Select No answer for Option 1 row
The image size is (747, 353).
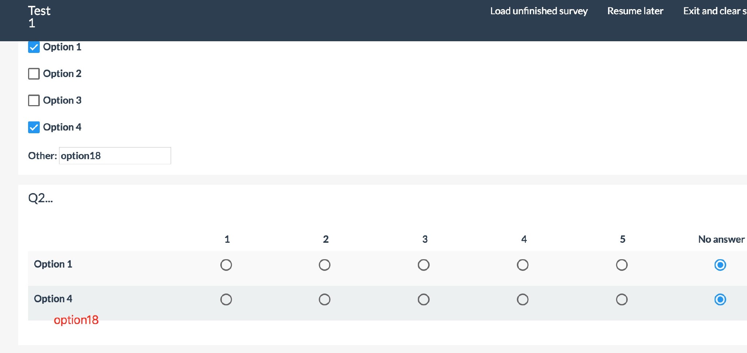(720, 265)
